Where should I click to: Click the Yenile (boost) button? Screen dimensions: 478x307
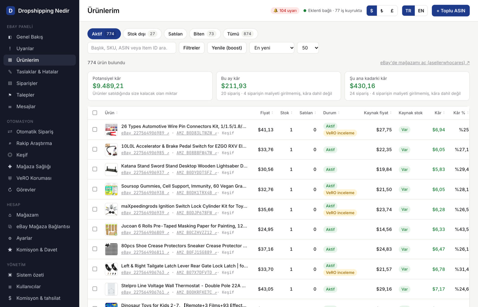click(227, 48)
